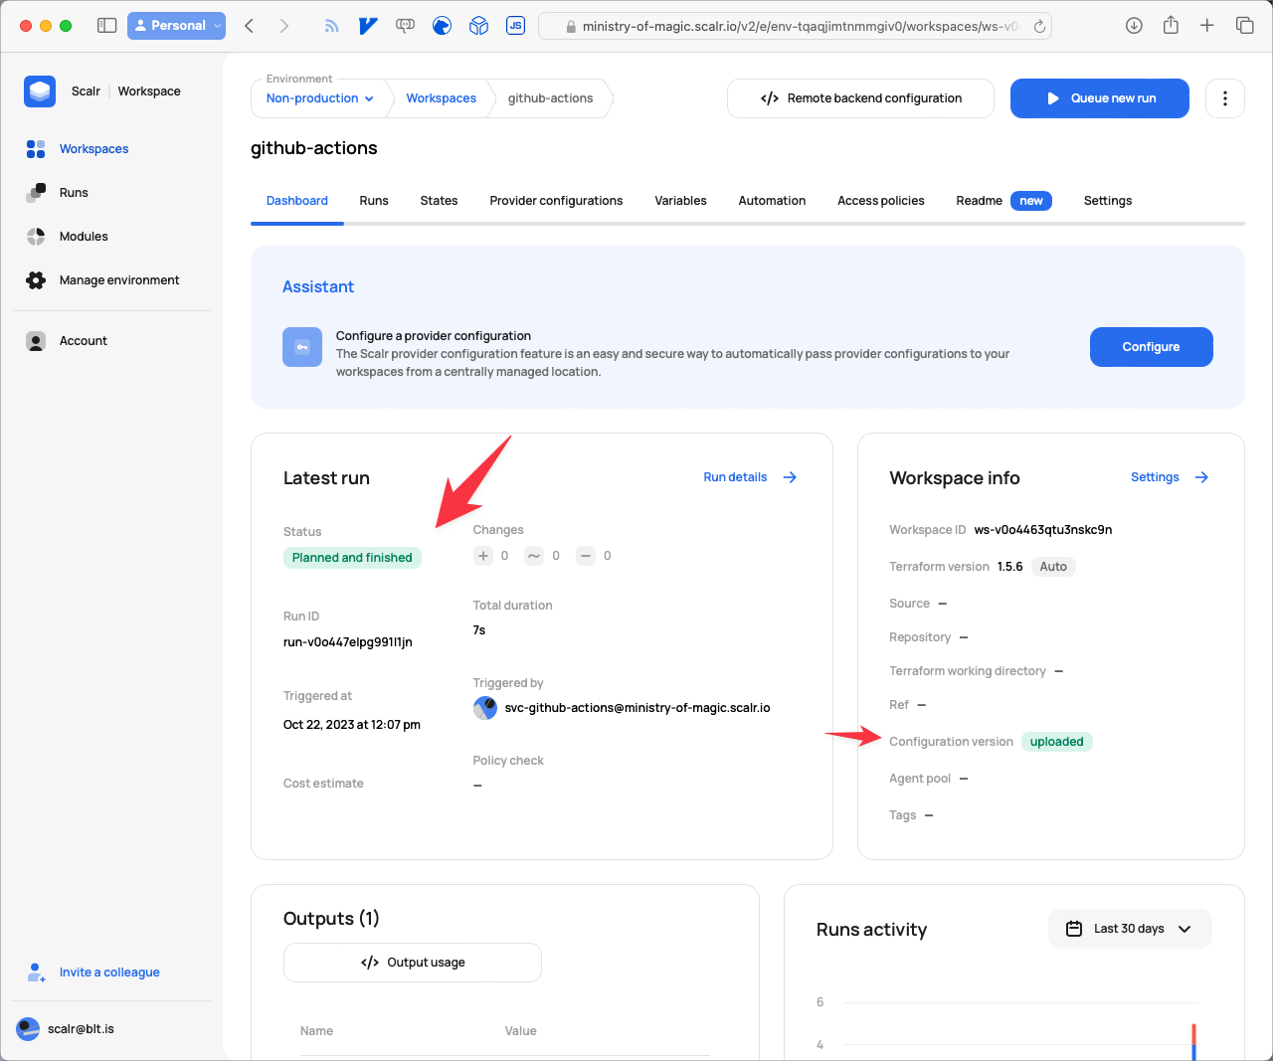Click the modifications tilde changes icon
Viewport: 1273px width, 1061px height.
click(x=534, y=556)
